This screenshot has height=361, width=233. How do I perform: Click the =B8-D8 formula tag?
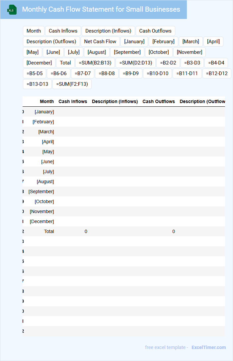(x=107, y=73)
